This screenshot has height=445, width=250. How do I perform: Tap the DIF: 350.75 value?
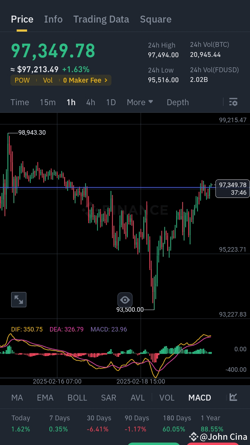tap(27, 329)
